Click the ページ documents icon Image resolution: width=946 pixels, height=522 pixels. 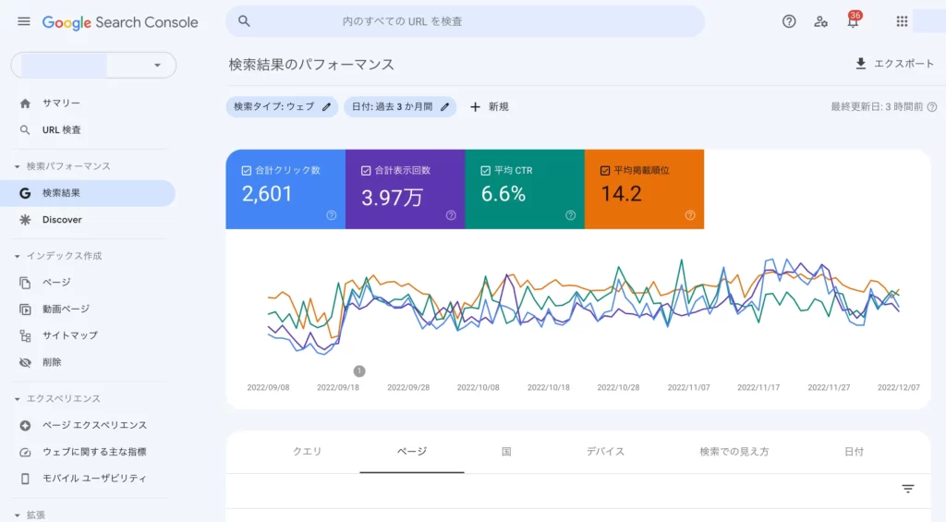25,283
